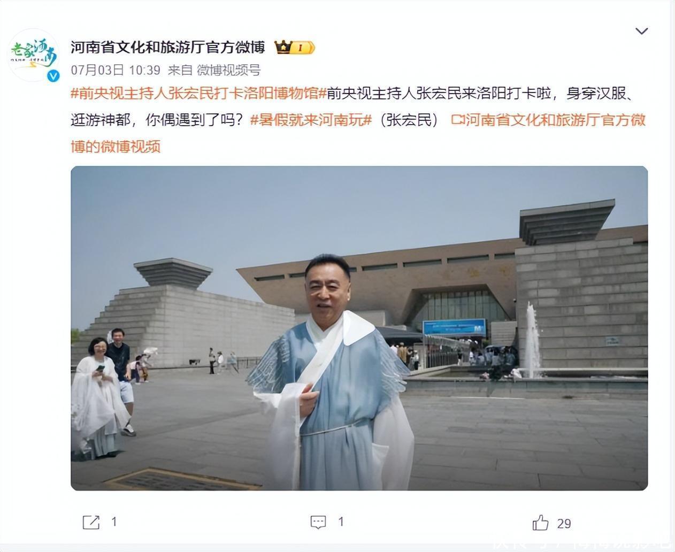
Task: Click the repost share icon
Action: pyautogui.click(x=91, y=522)
